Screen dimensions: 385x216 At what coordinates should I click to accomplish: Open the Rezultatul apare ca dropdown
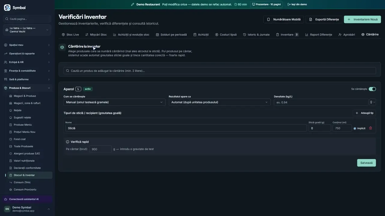[219, 102]
